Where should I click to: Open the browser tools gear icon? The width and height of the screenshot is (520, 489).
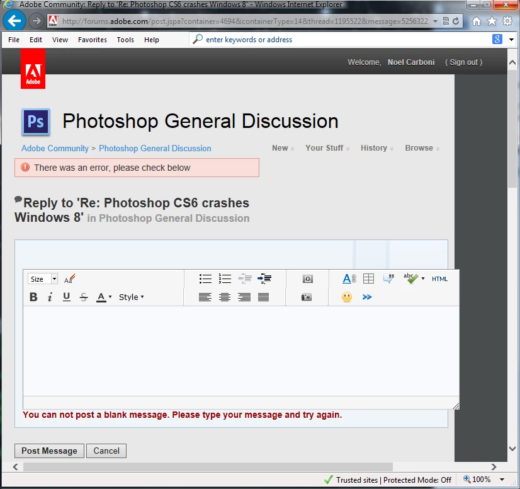[507, 21]
